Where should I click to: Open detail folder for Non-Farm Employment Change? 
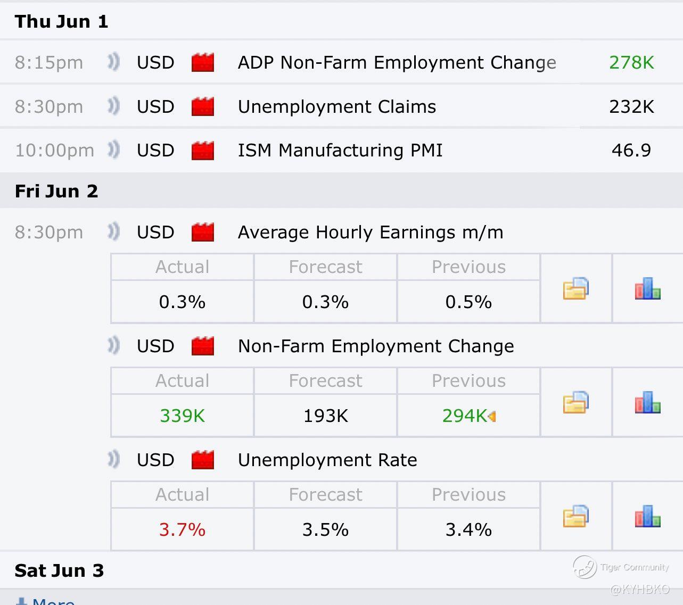pyautogui.click(x=575, y=402)
